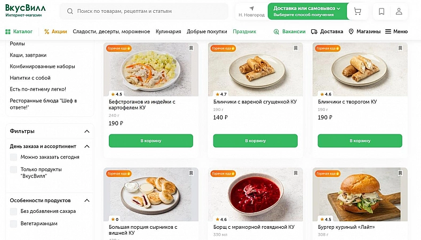Bookmark the Блинчики с творогом product
421x240 pixels.
pos(400,49)
